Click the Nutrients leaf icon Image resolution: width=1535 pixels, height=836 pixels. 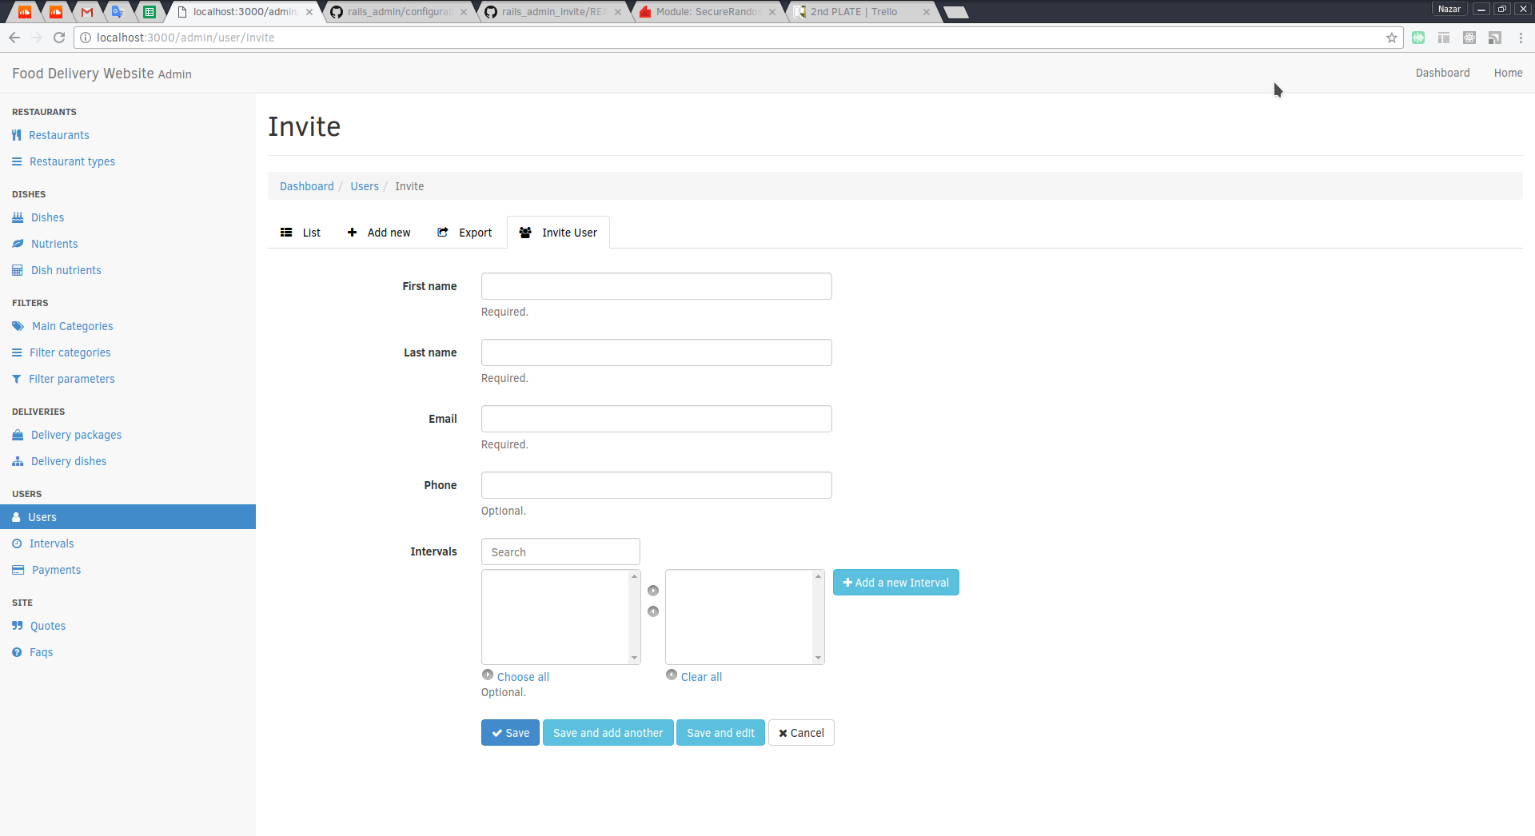click(x=18, y=244)
